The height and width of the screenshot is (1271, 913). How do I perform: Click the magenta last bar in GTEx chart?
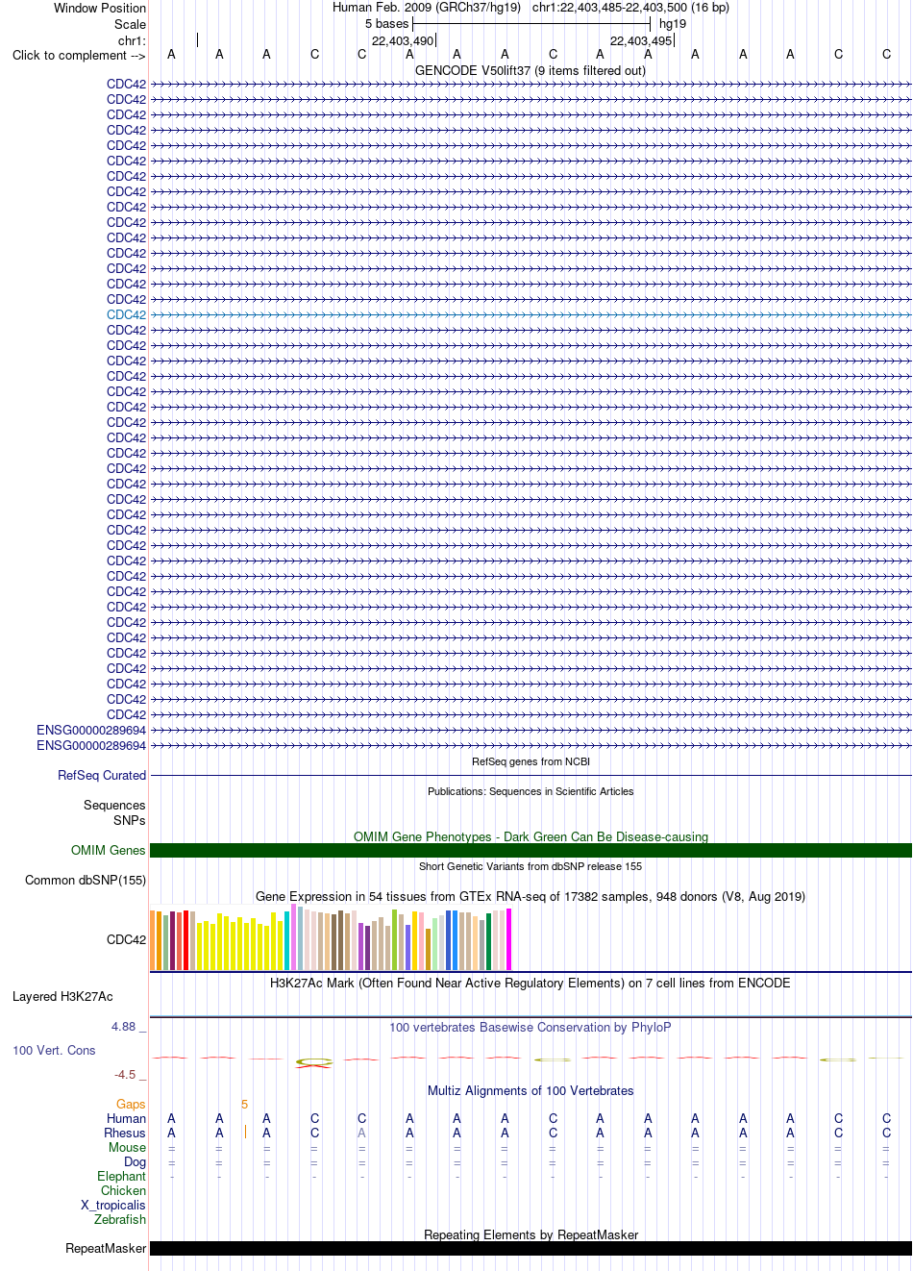point(509,939)
